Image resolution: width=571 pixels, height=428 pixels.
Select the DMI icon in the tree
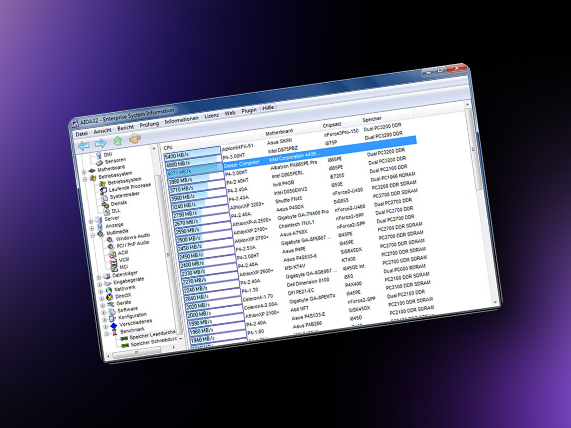[98, 156]
